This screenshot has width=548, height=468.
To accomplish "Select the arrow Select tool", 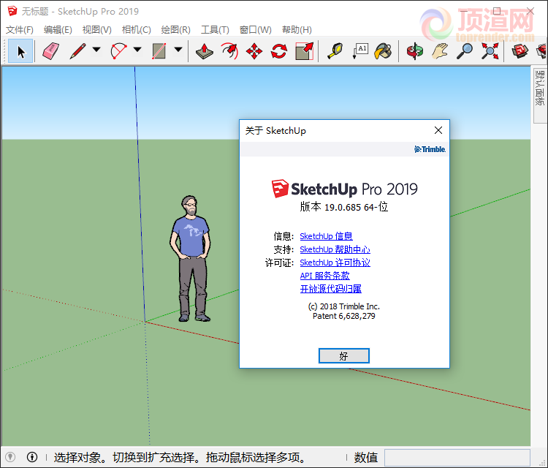I will coord(20,51).
